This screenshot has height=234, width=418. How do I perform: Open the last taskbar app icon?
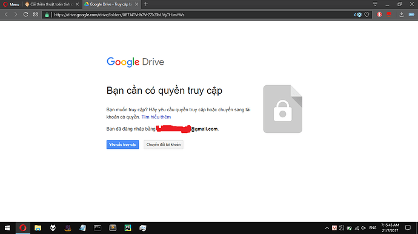[143, 228]
